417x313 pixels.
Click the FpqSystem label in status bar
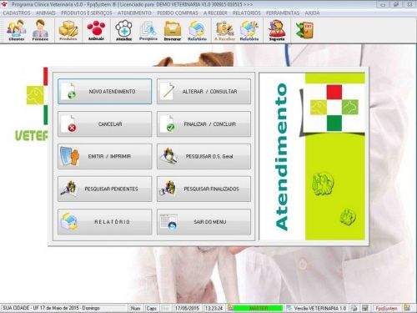pos(386,308)
